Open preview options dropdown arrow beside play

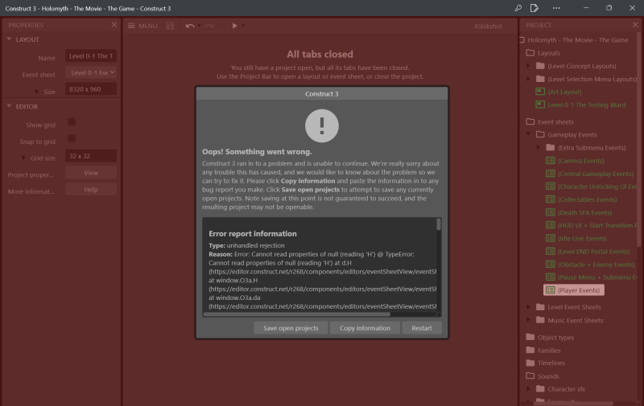[x=244, y=26]
